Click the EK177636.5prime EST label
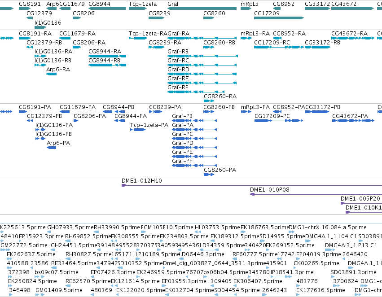This screenshot has width=382, height=297. (321, 290)
